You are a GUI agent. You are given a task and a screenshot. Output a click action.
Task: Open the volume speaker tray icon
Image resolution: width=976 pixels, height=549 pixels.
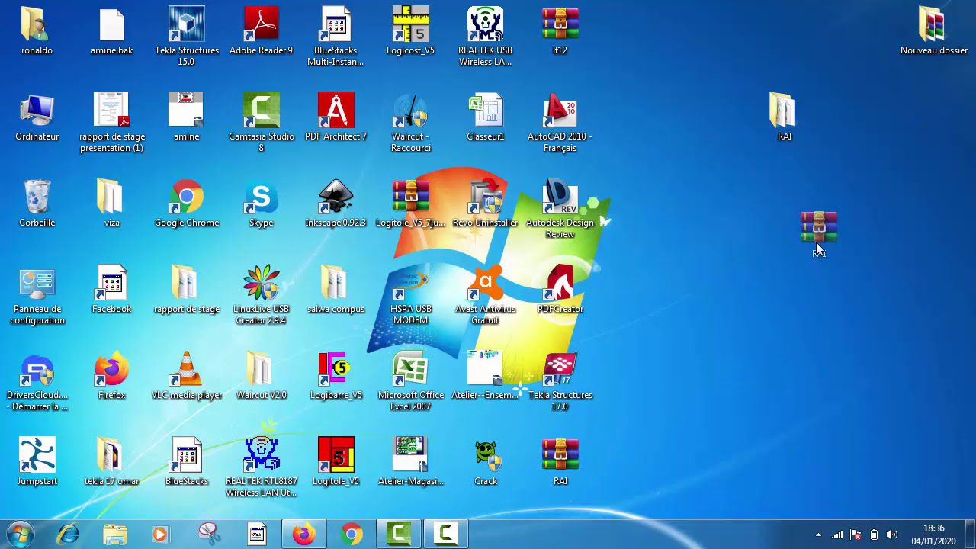(x=891, y=535)
